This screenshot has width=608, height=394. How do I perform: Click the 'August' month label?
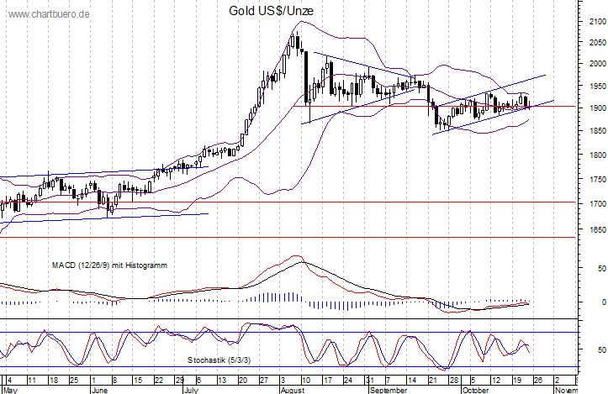click(293, 390)
